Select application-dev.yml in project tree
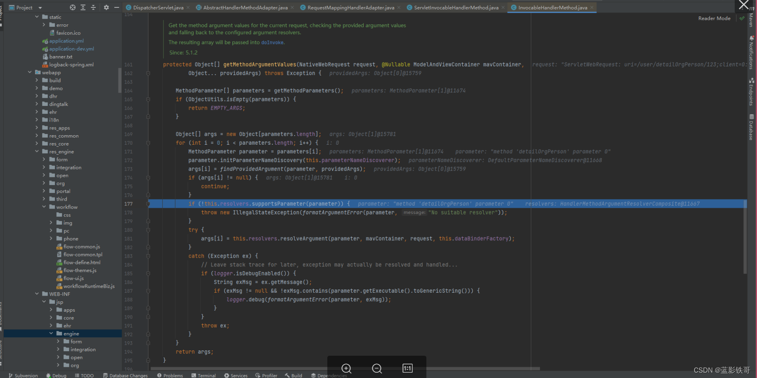 click(x=71, y=49)
